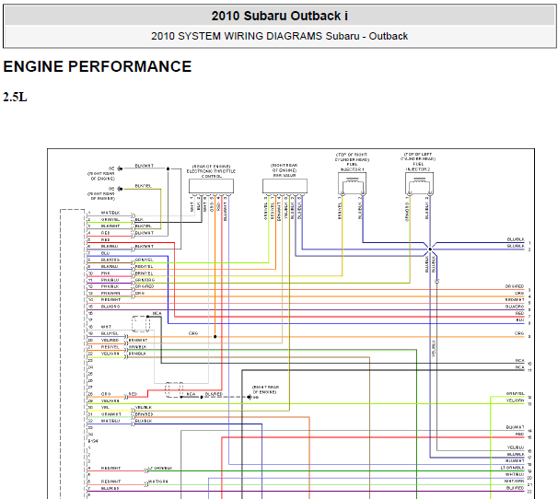
Task: Click 'B134' connector label on left
Action: (93, 441)
